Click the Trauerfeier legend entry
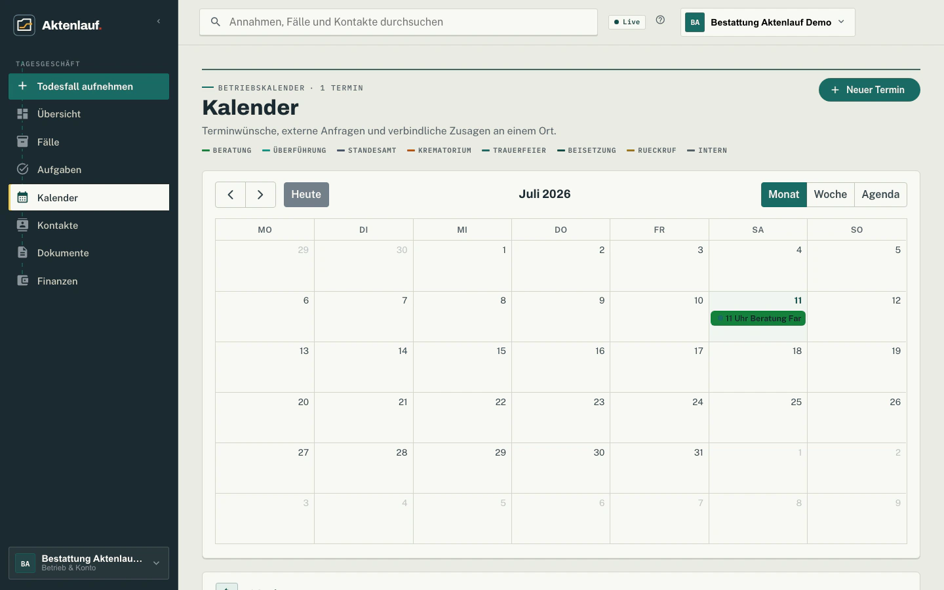944x590 pixels. tap(515, 151)
